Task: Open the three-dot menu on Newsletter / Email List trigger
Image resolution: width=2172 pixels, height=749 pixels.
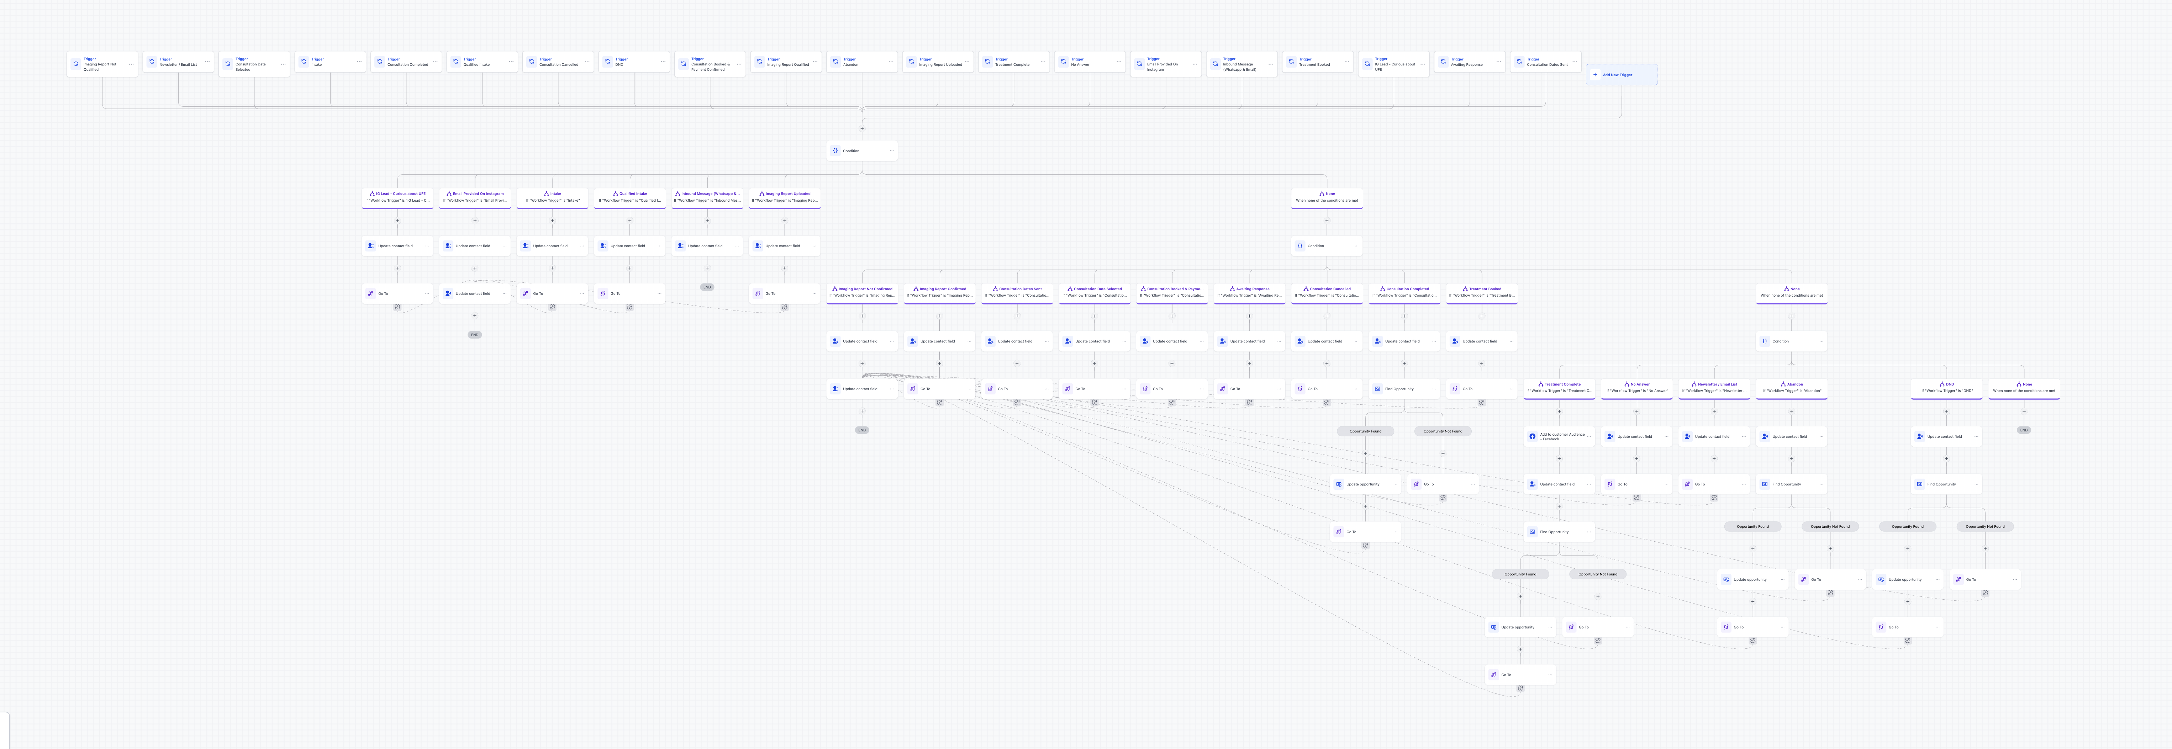Action: (x=207, y=62)
